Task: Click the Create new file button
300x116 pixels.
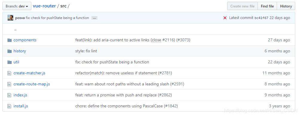Action: [x=242, y=6]
